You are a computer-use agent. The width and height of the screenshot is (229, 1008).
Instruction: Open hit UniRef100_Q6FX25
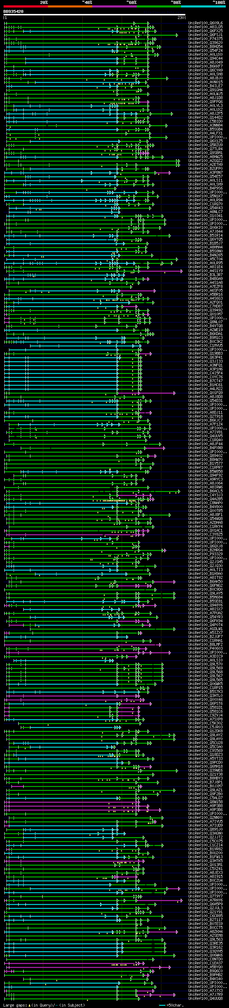tap(205, 31)
